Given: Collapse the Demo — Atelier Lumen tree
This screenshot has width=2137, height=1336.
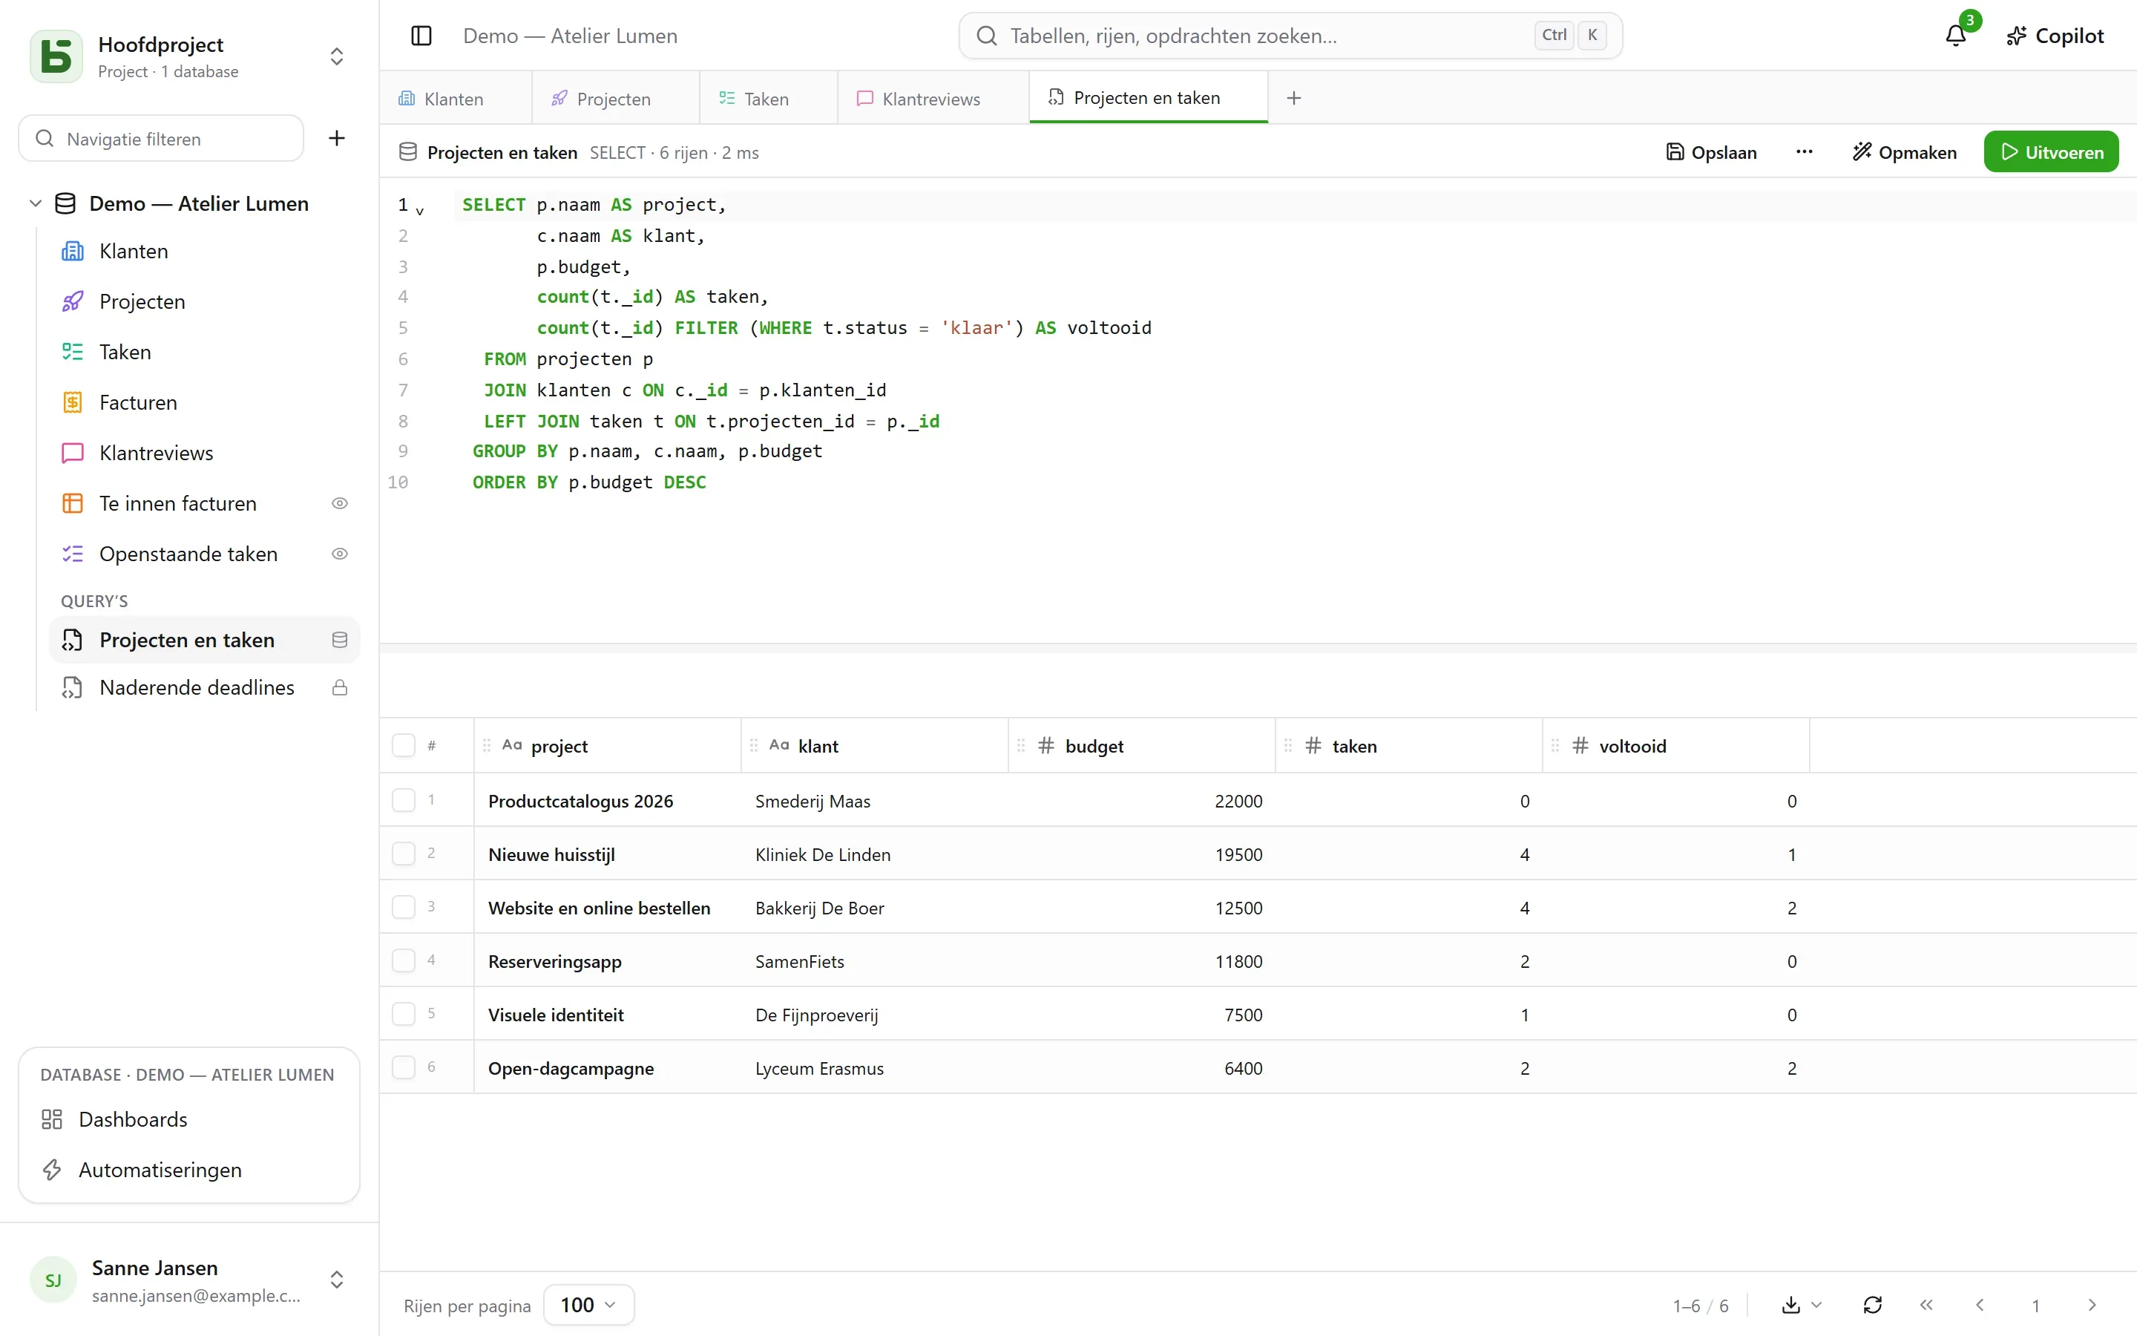Looking at the screenshot, I should (x=36, y=203).
